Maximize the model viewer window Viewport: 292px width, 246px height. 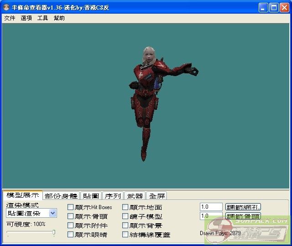[x=274, y=8]
